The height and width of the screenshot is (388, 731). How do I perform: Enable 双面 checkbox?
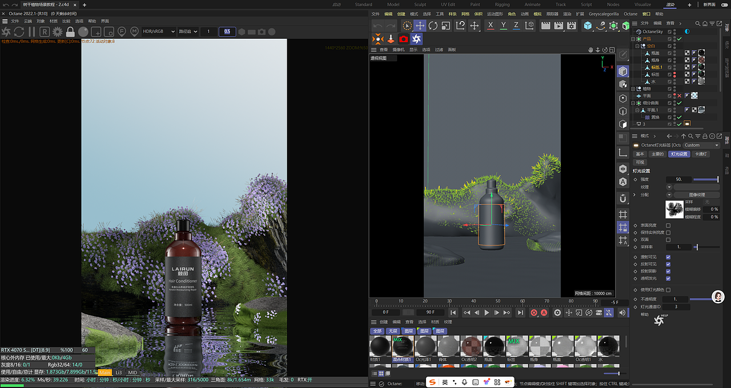click(x=668, y=239)
